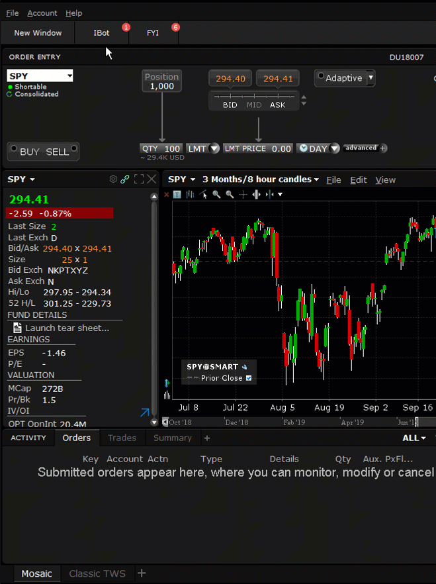This screenshot has height=584, width=436.
Task: Click the chart text annotation tool
Action: [177, 194]
